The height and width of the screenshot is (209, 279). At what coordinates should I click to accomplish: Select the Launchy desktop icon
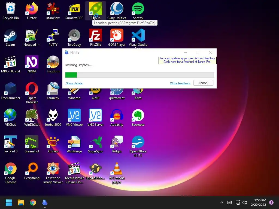53,91
